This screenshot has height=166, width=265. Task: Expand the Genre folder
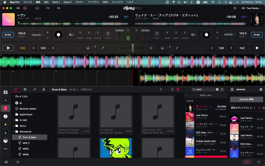click(x=14, y=126)
